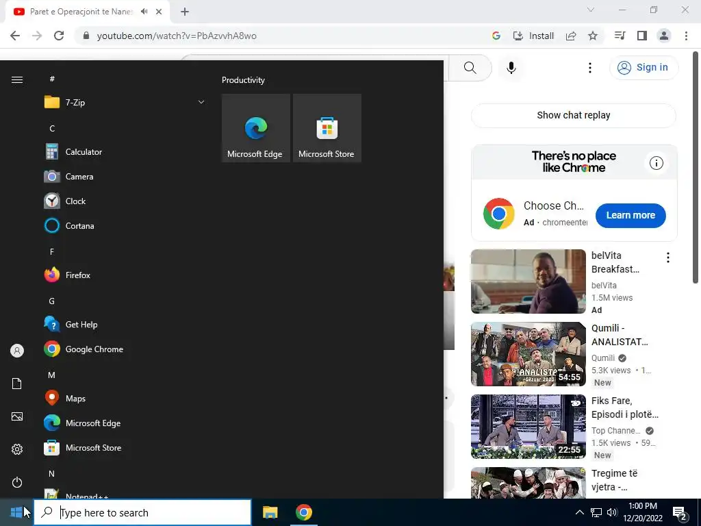Viewport: 701px width, 526px height.
Task: Open ad info icon on Chrome ad
Action: (x=656, y=163)
